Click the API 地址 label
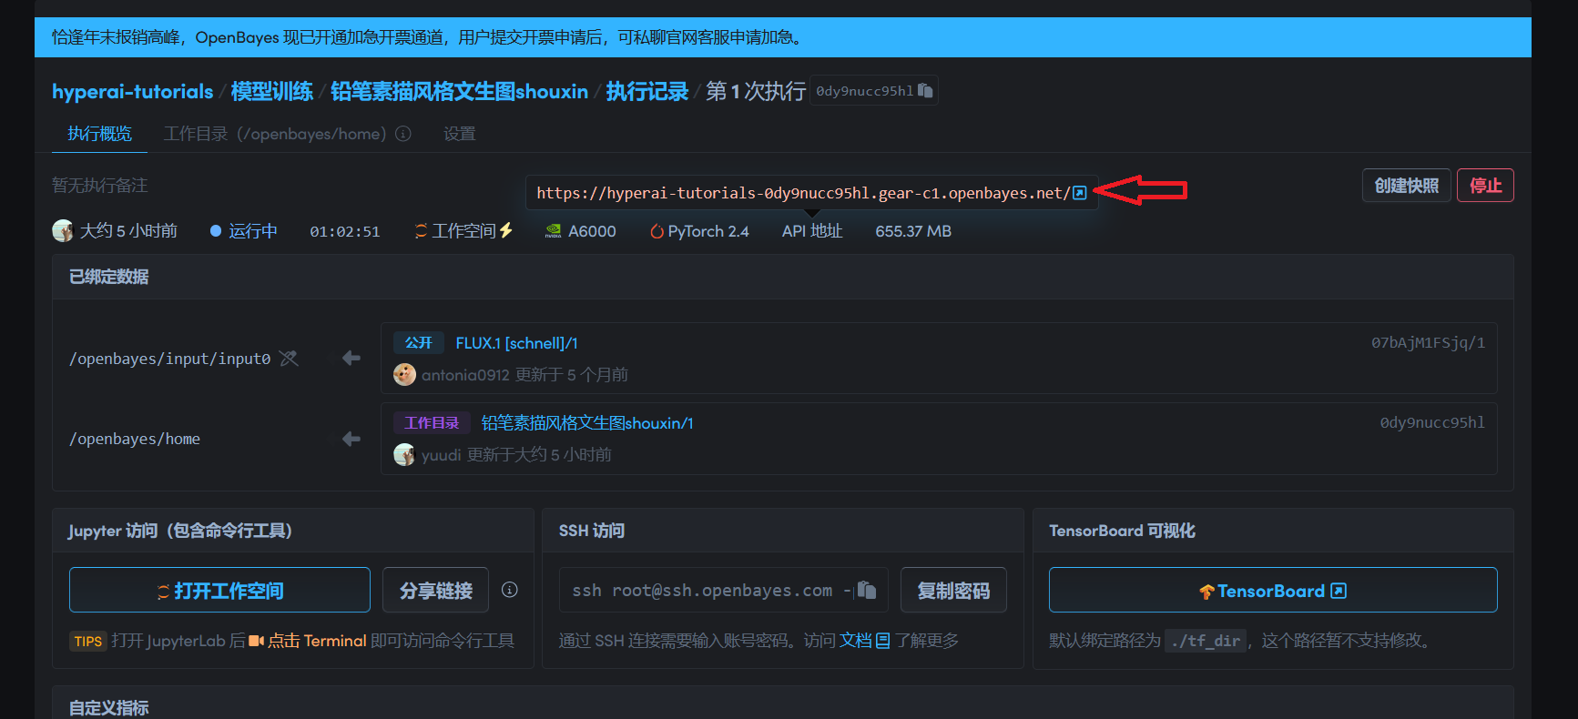This screenshot has width=1578, height=719. click(811, 231)
